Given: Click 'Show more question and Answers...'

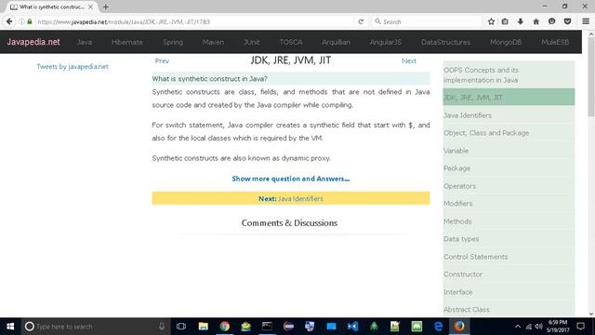Looking at the screenshot, I should point(291,179).
